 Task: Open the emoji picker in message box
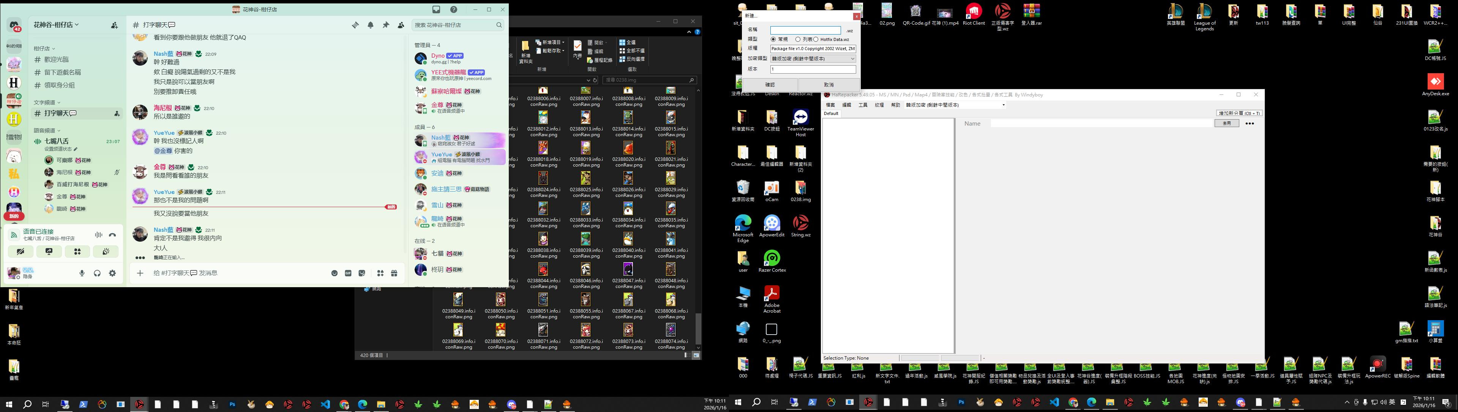[335, 273]
